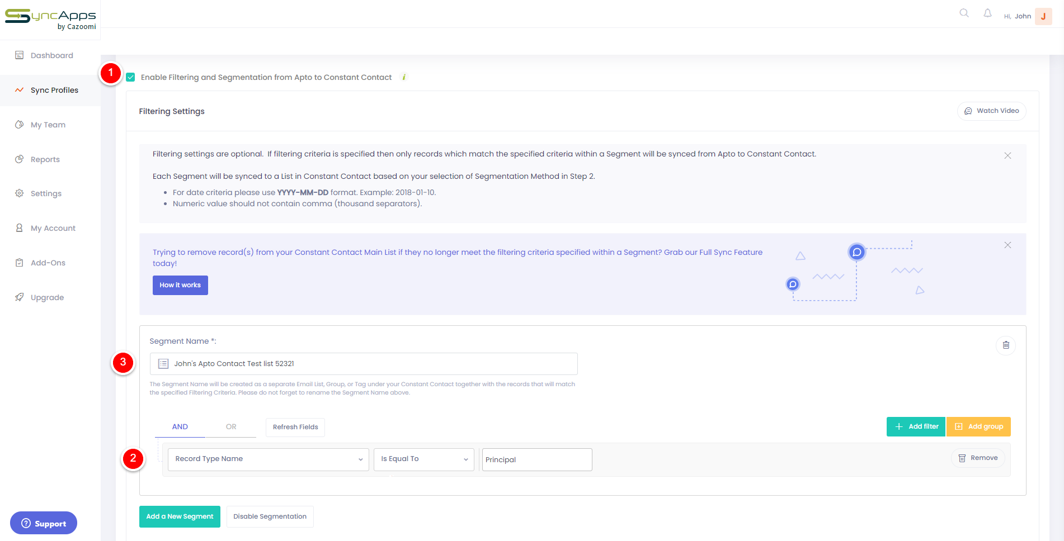Click the My Account person icon
The width and height of the screenshot is (1064, 541).
(x=20, y=227)
